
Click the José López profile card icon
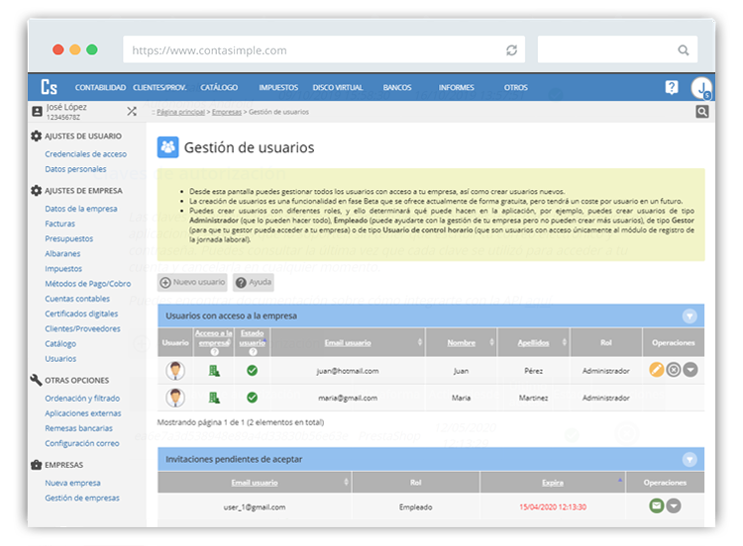click(x=37, y=111)
